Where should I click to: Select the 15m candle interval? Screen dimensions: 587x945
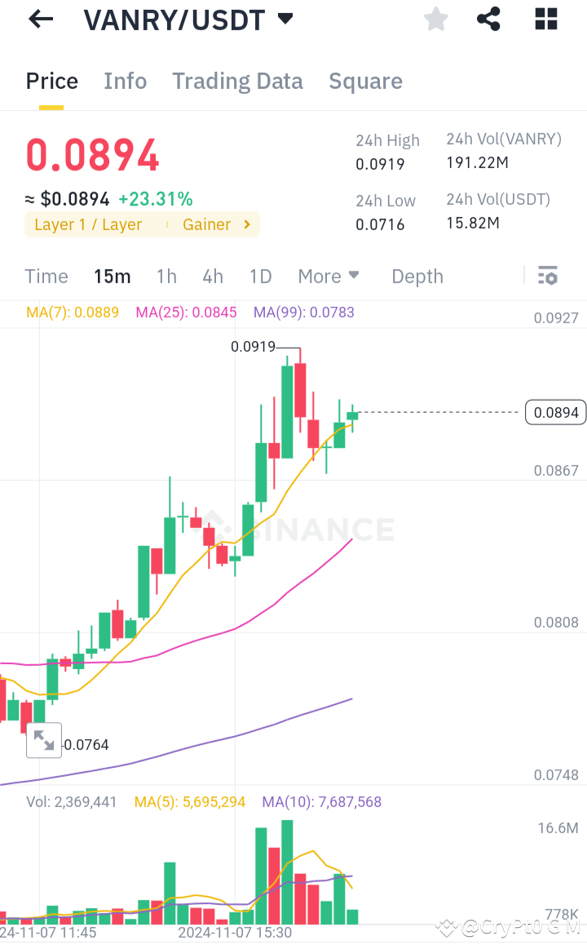(x=113, y=276)
